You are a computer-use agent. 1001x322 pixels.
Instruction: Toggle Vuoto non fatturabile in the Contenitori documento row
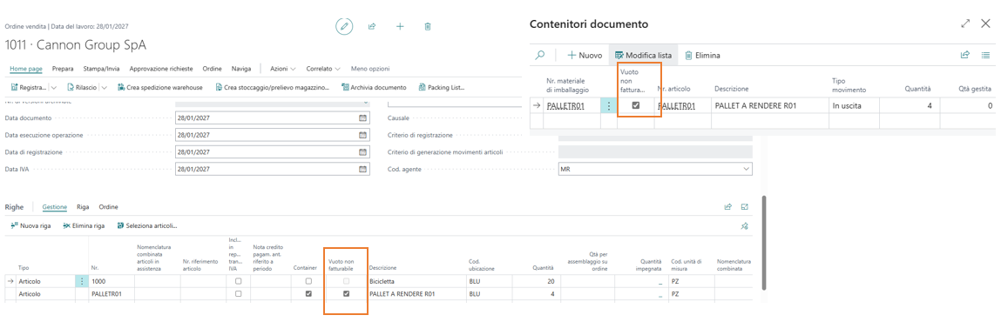point(636,106)
